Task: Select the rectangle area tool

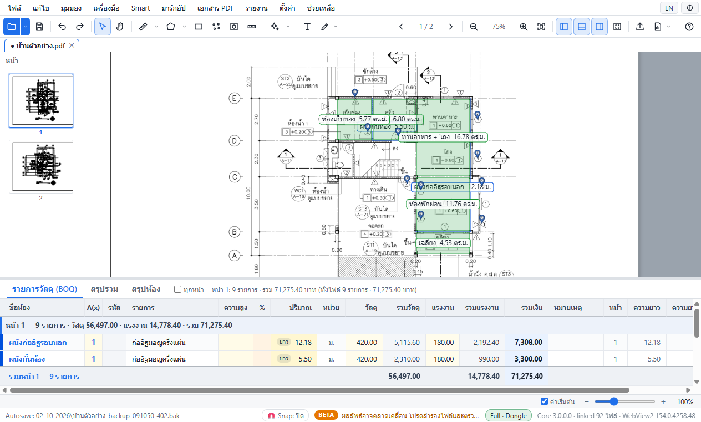Action: pyautogui.click(x=199, y=27)
